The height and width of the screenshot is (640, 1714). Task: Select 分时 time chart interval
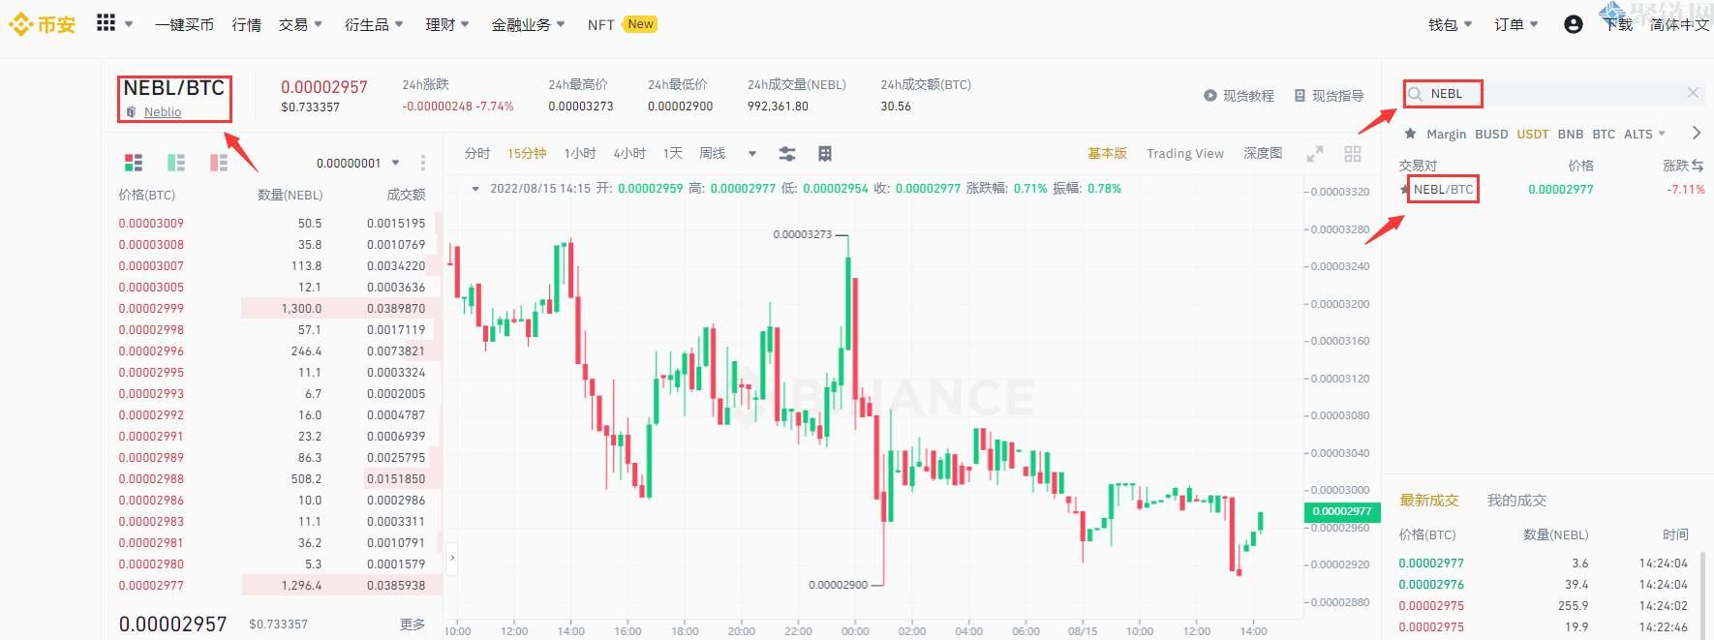coord(477,153)
